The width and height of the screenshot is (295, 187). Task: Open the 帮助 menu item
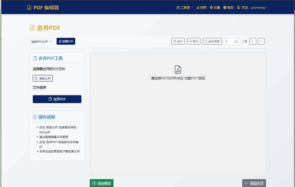(x=228, y=8)
